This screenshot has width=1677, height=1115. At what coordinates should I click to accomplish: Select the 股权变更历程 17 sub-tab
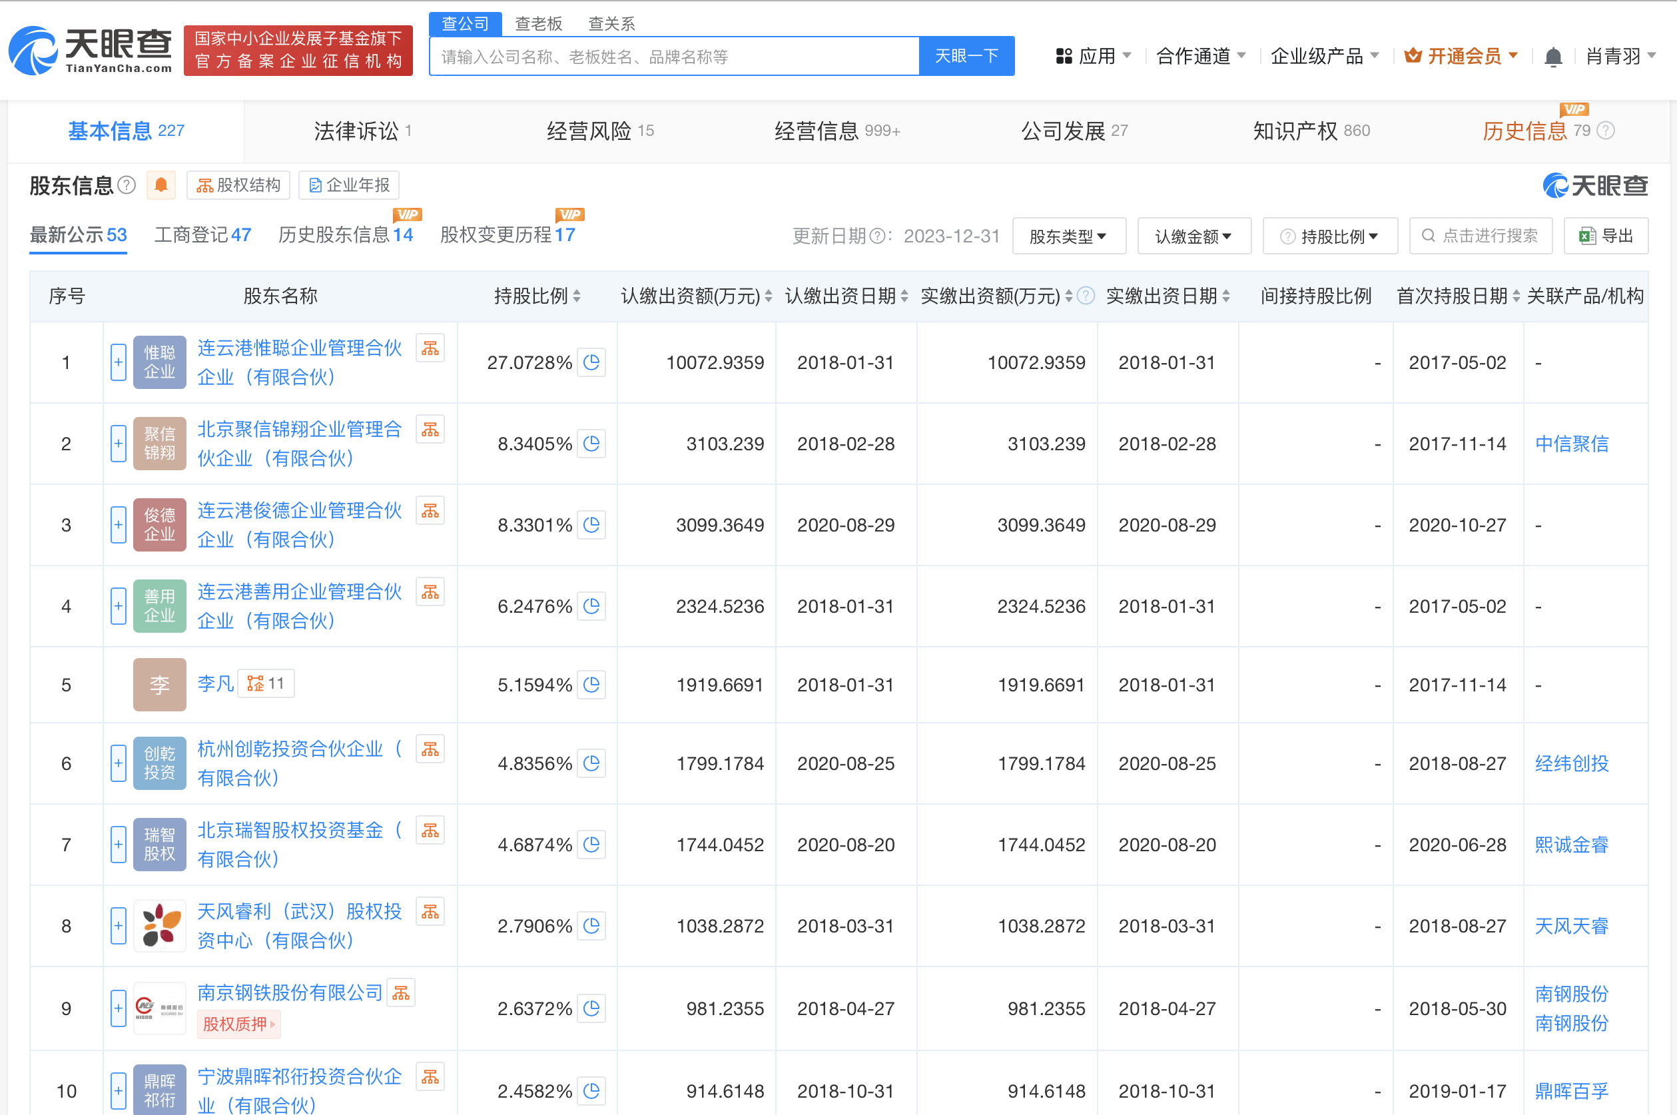point(507,234)
